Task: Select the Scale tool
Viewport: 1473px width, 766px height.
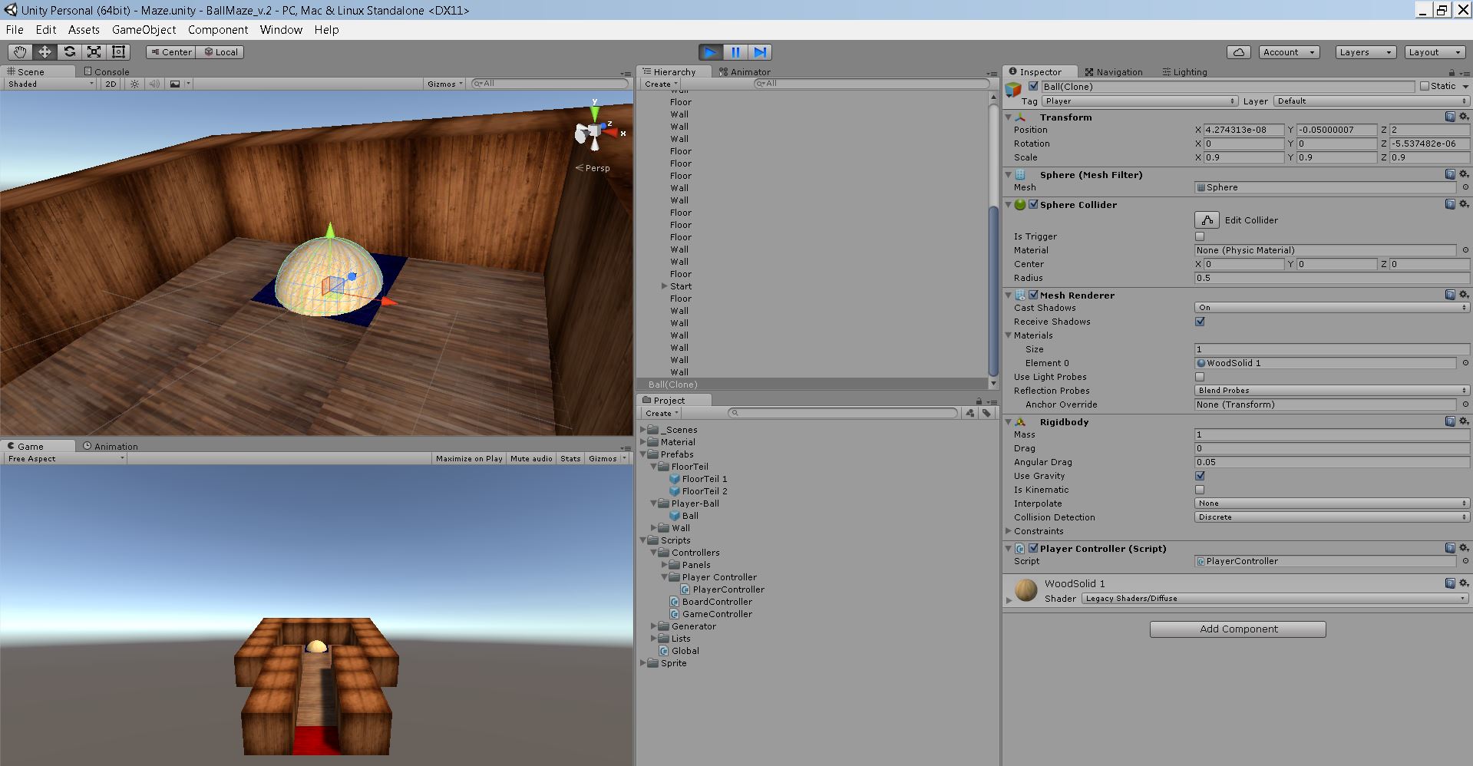Action: [94, 51]
